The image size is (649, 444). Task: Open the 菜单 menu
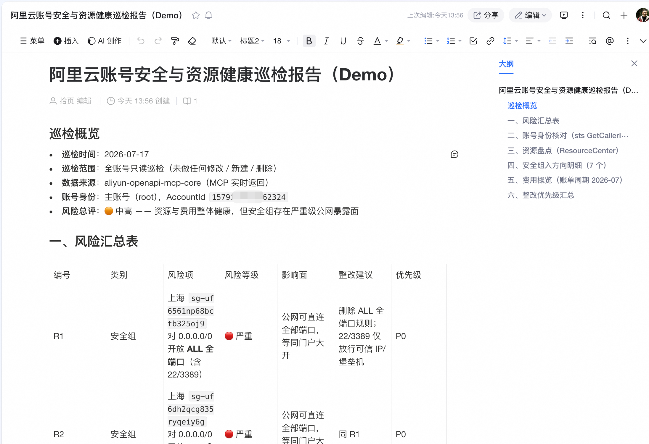point(32,41)
